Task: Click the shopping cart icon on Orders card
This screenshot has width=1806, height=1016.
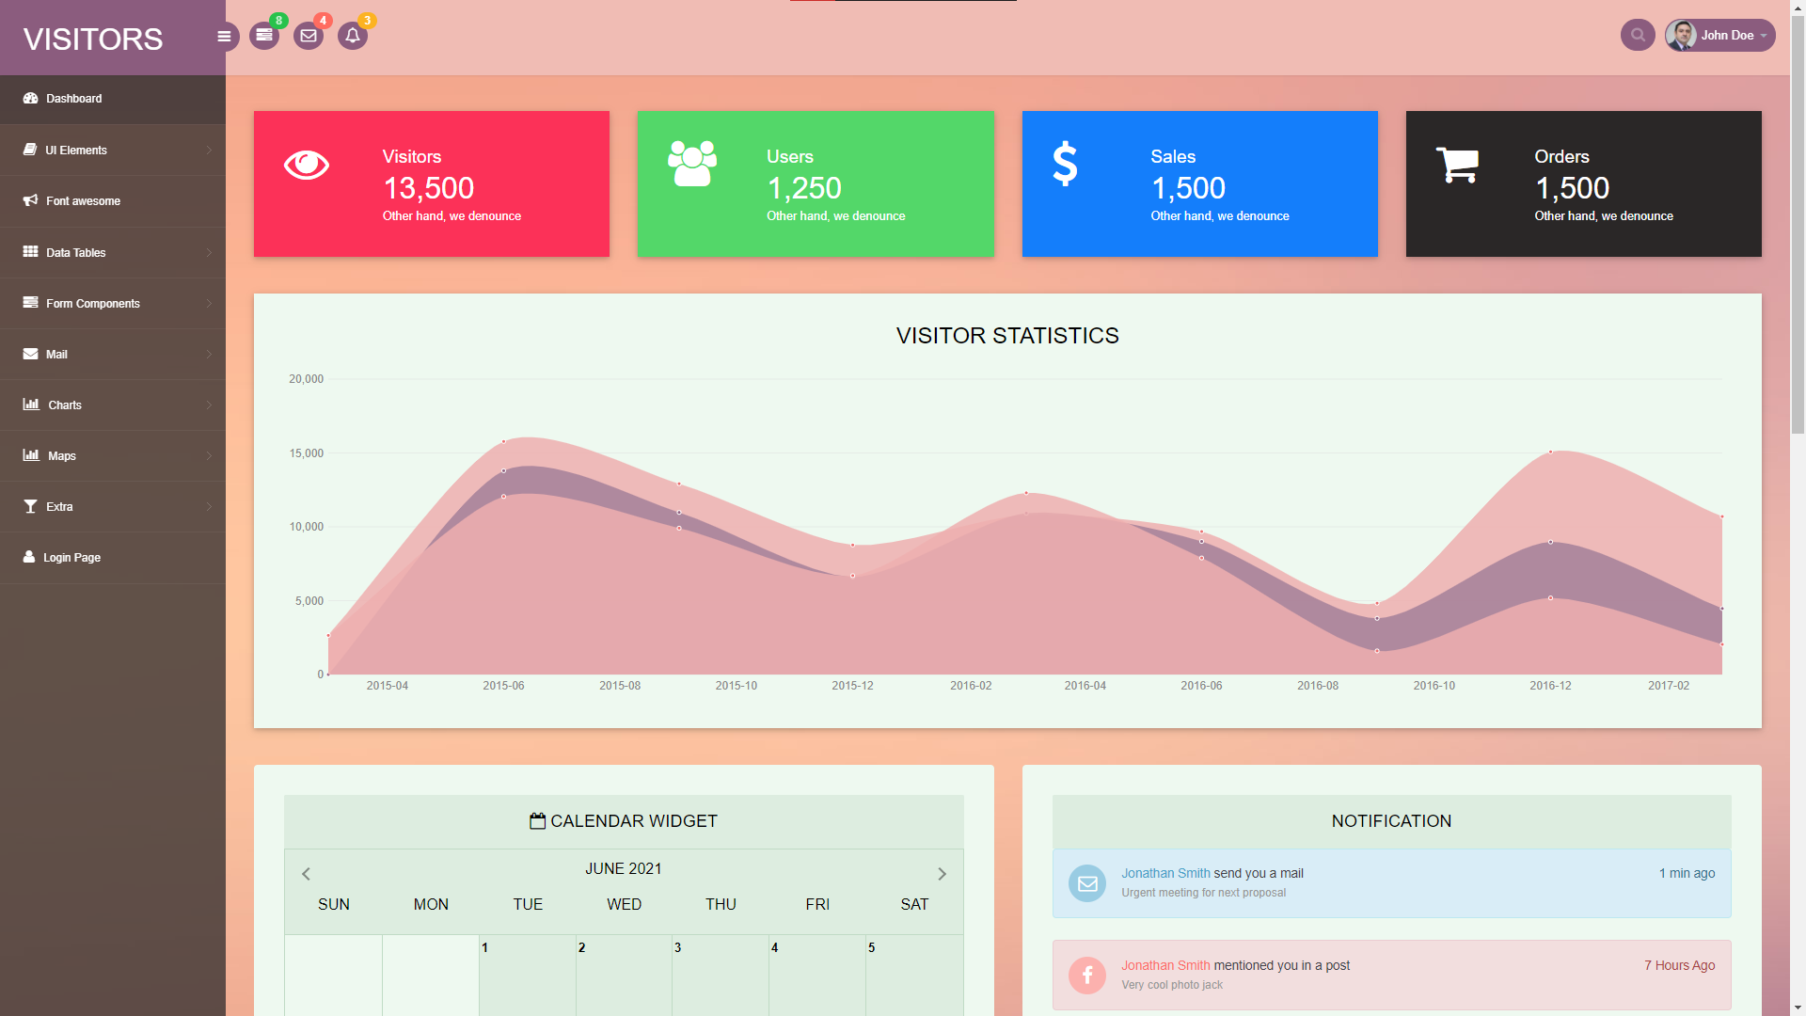Action: coord(1457,165)
